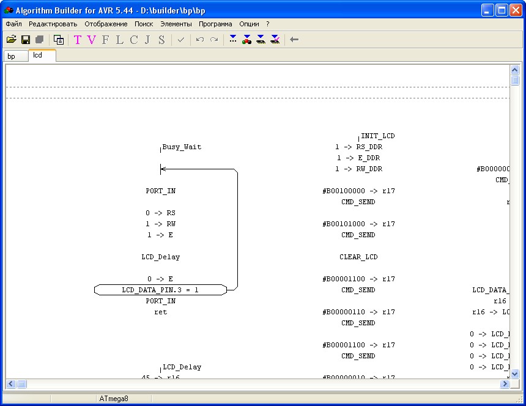The height and width of the screenshot is (406, 526).
Task: Click the vertical scrollbar thumb
Action: click(x=515, y=80)
